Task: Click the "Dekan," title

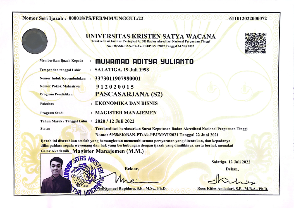Action: click(232, 169)
